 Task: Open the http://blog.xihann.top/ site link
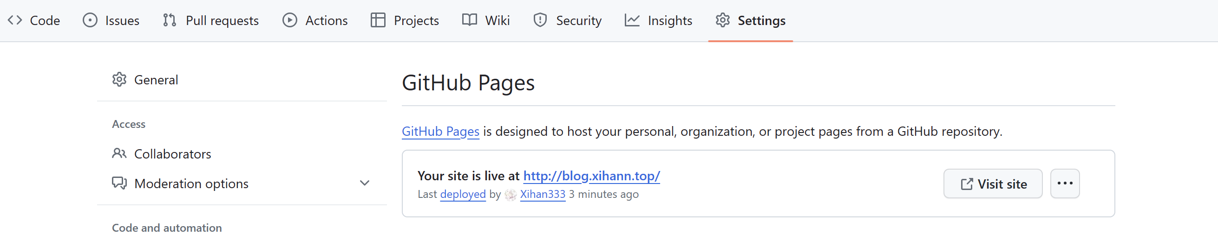[x=591, y=176]
